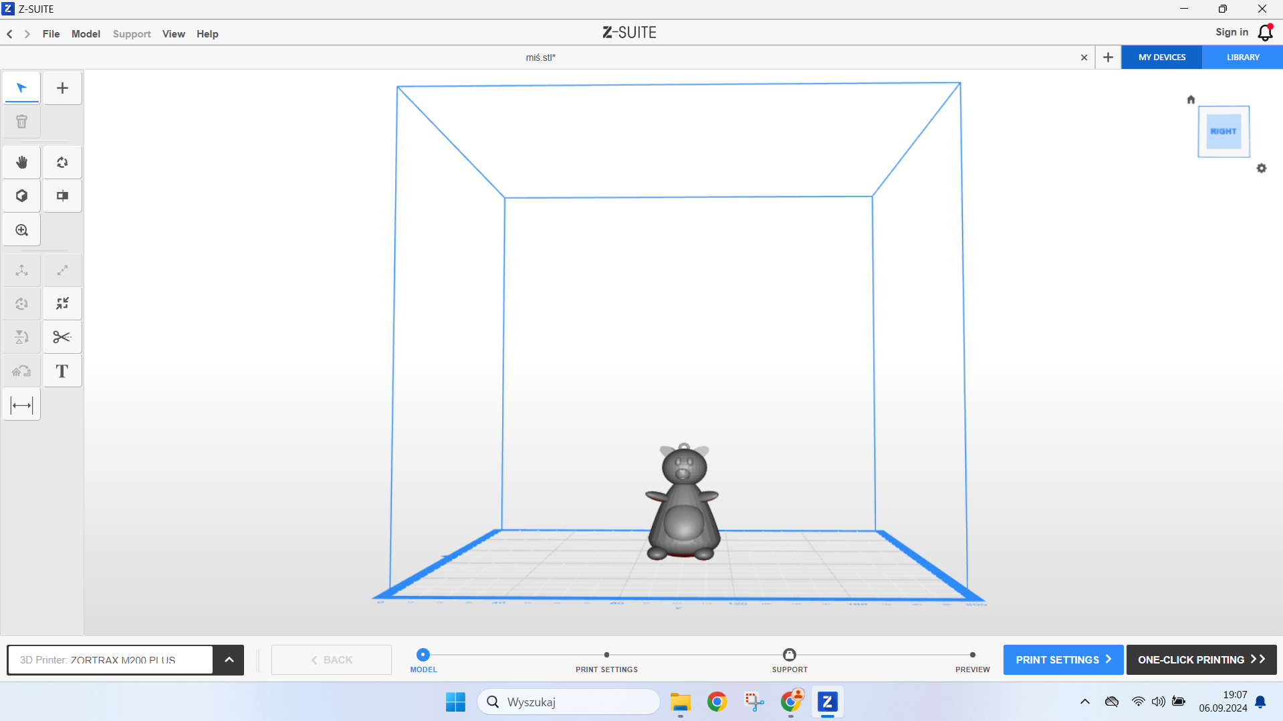The width and height of the screenshot is (1283, 721).
Task: Click the MODEL step marker
Action: click(x=423, y=655)
